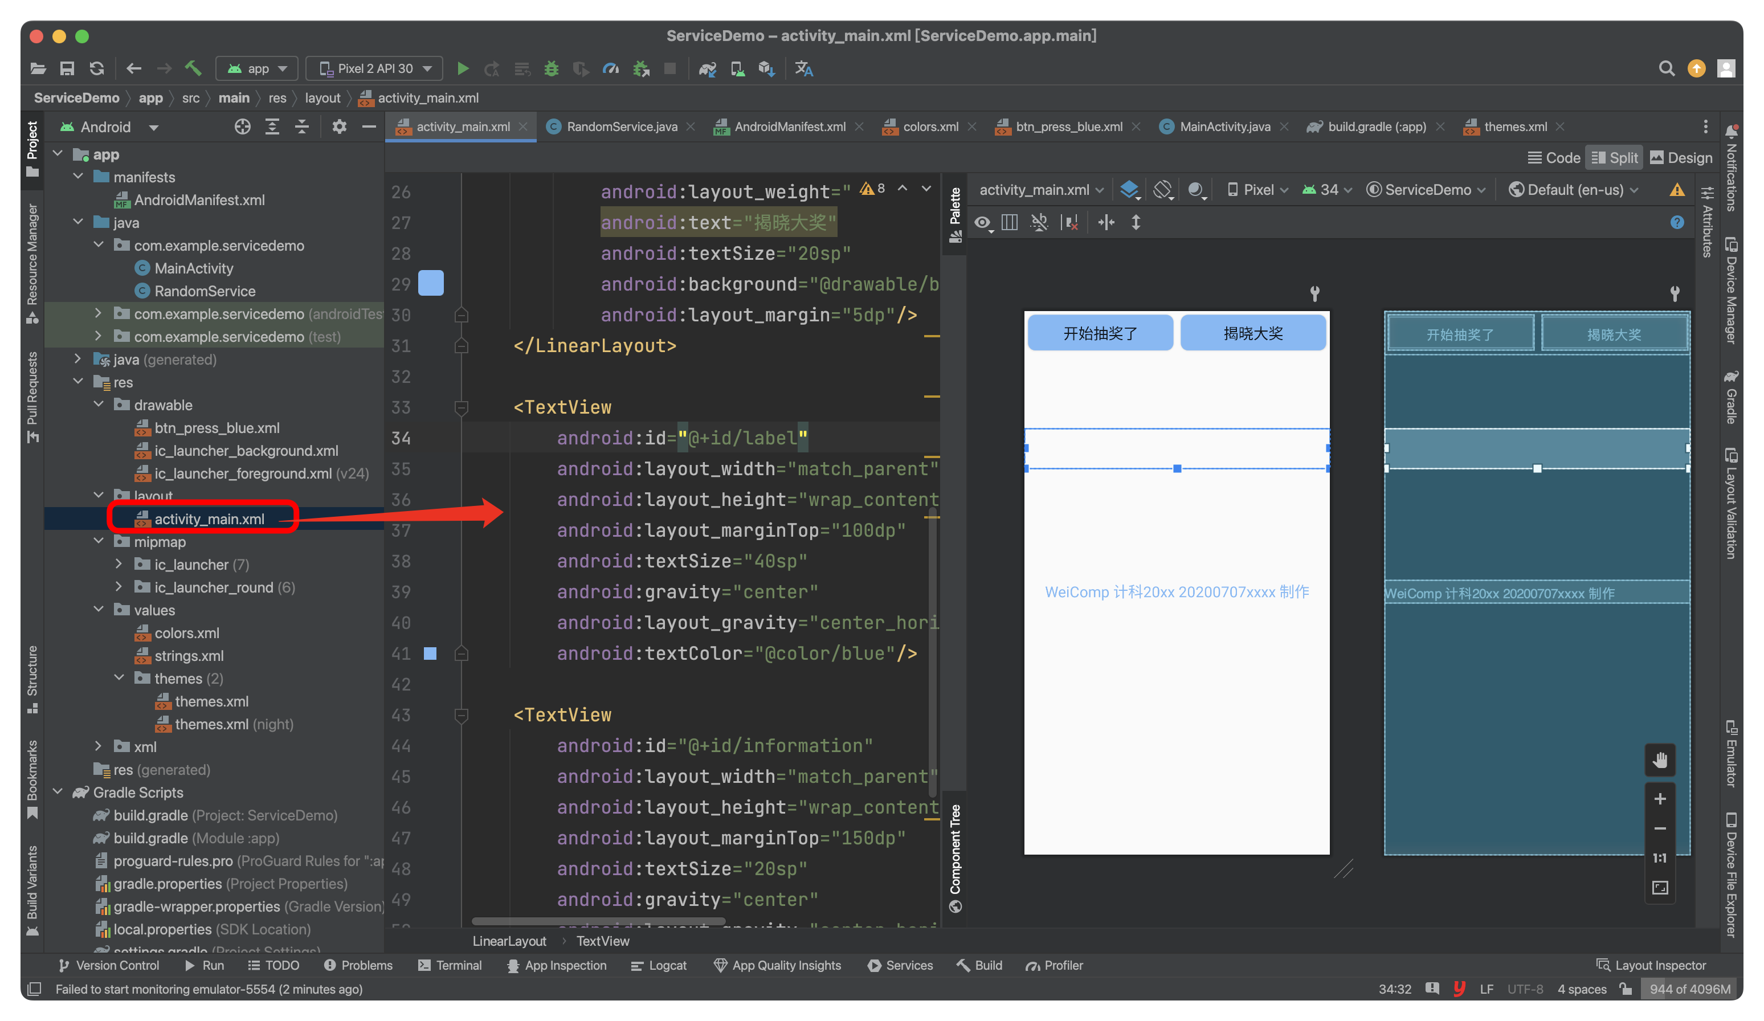Toggle the Resource Manager tool window
The image size is (1764, 1021).
pyautogui.click(x=32, y=264)
